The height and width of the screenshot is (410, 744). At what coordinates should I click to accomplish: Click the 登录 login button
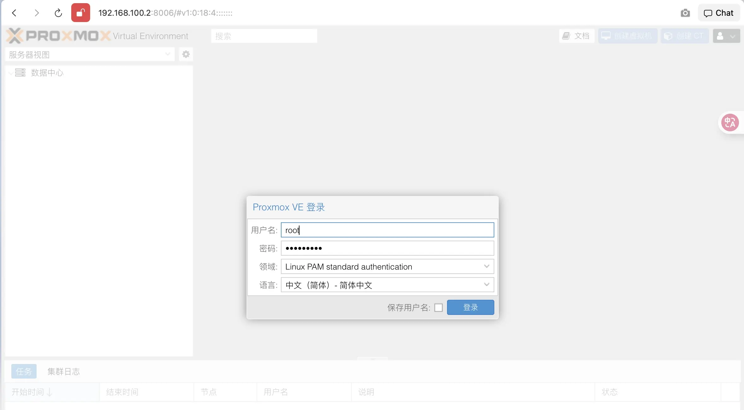[x=471, y=307]
